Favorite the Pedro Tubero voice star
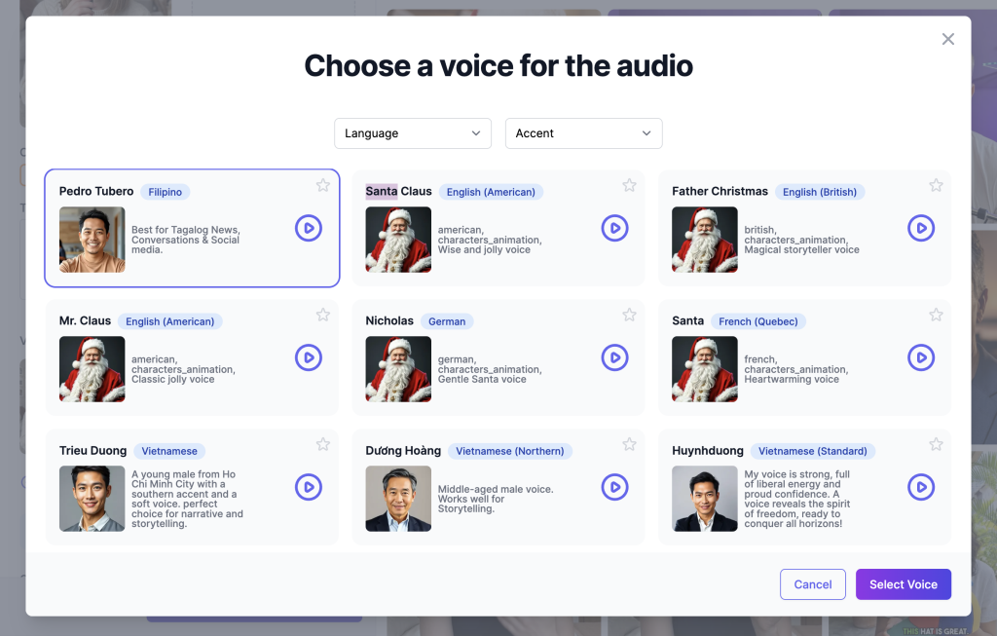Image resolution: width=997 pixels, height=636 pixels. point(323,185)
